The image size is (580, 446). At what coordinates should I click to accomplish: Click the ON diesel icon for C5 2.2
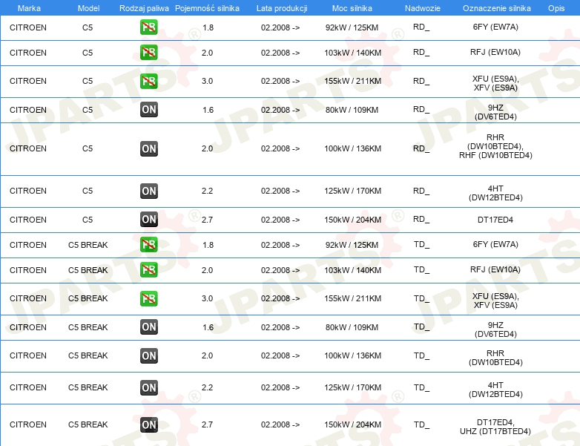tap(148, 191)
